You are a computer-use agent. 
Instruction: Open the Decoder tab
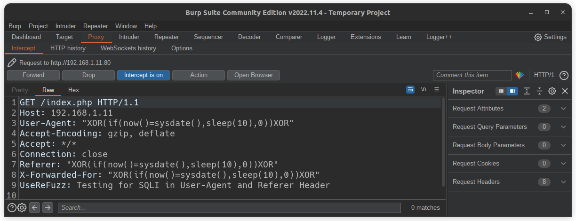click(x=249, y=37)
